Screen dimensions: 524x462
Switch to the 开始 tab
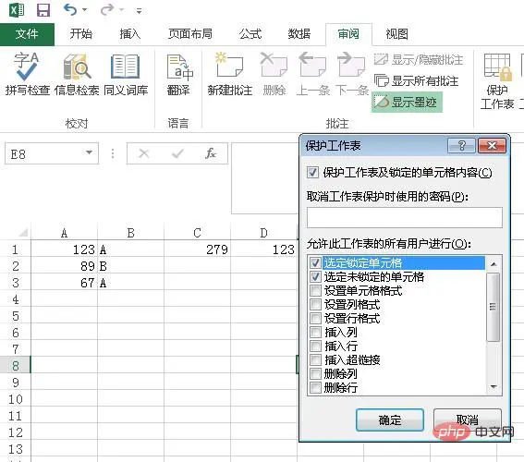tap(81, 34)
